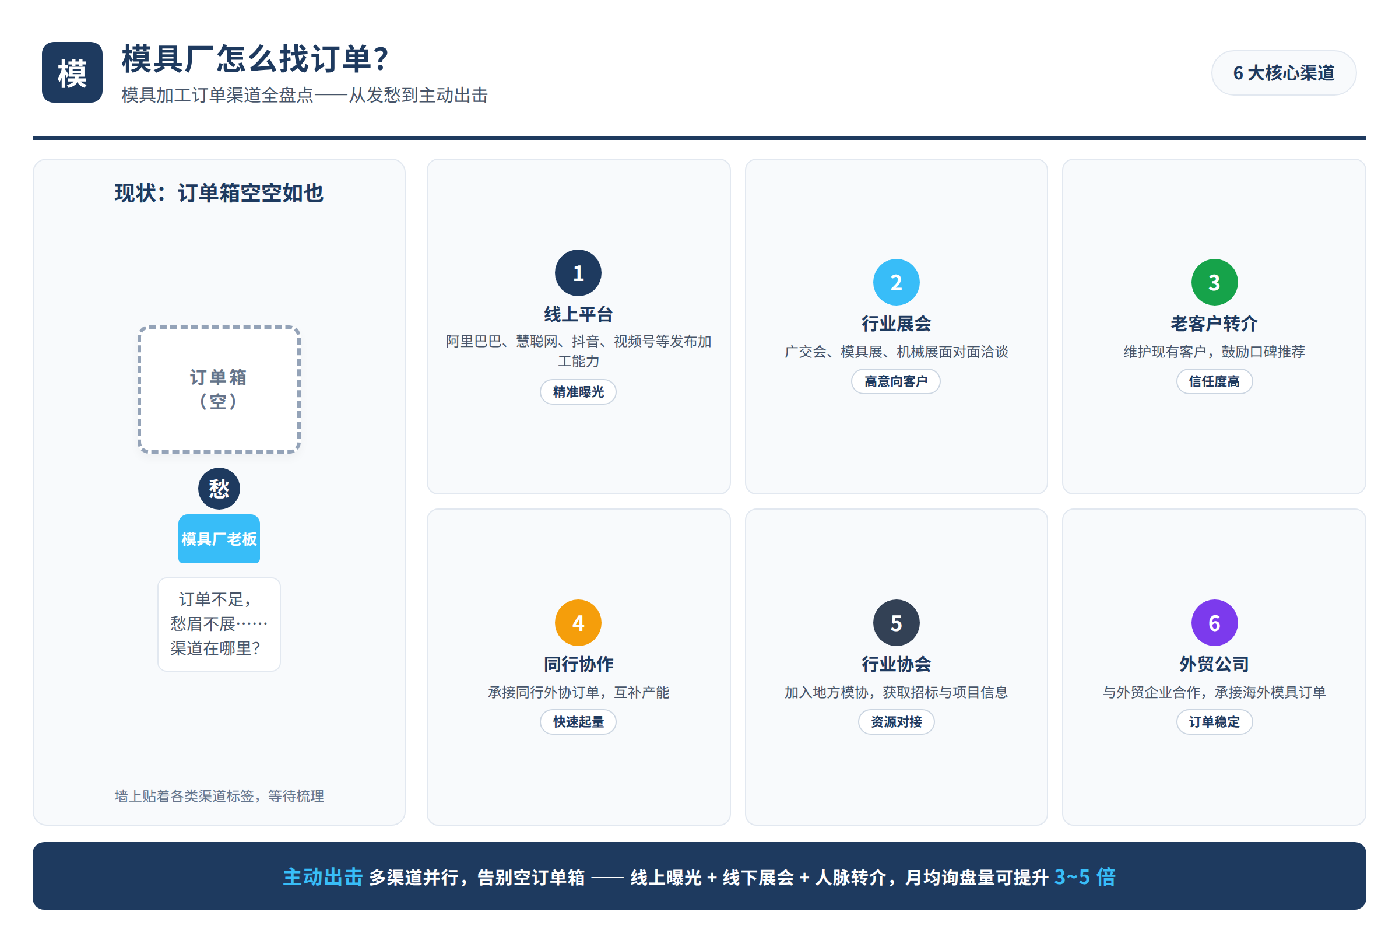Click the text 与外贸企业合作，承接海外模具订单
The height and width of the screenshot is (933, 1399).
tap(1214, 692)
